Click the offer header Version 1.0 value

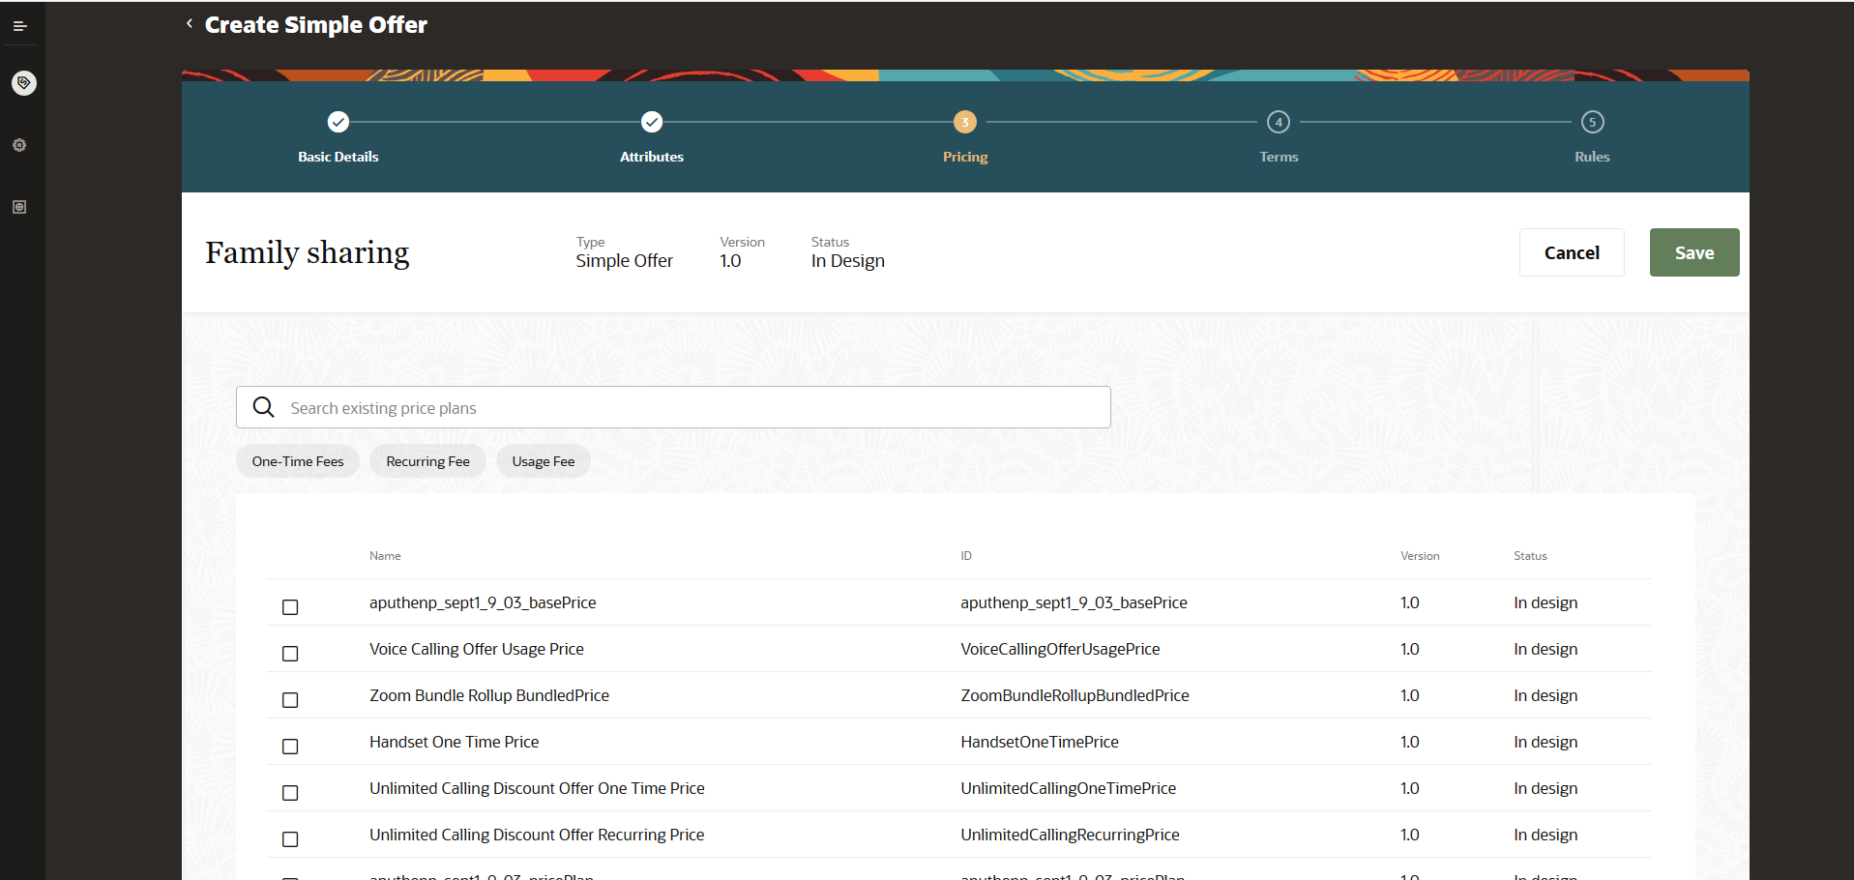pos(730,261)
